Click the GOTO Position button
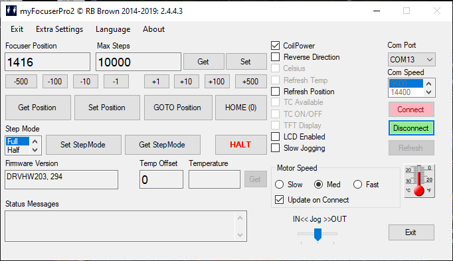The image size is (453, 261). click(x=178, y=108)
